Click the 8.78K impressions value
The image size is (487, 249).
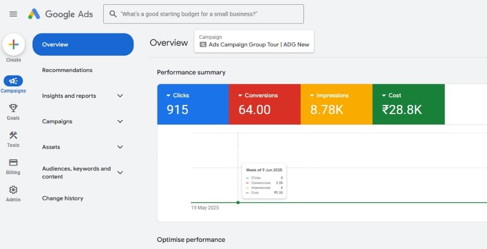(x=327, y=110)
